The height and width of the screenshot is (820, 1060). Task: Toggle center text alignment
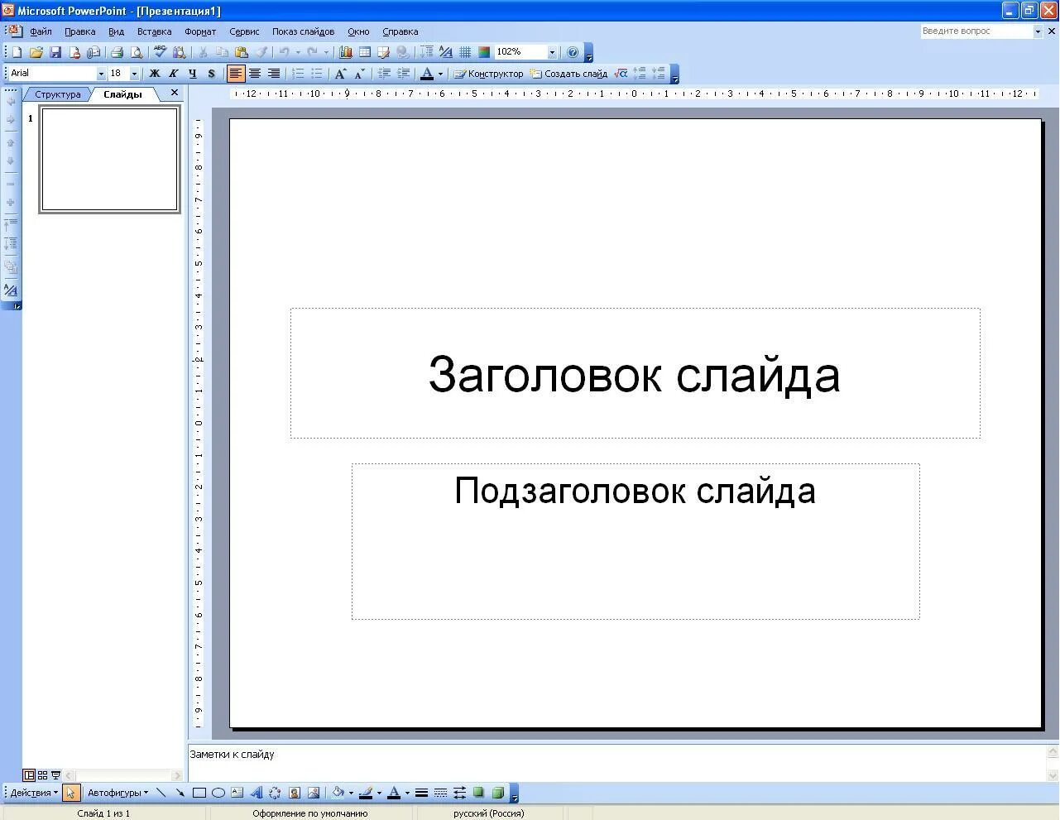click(x=255, y=74)
